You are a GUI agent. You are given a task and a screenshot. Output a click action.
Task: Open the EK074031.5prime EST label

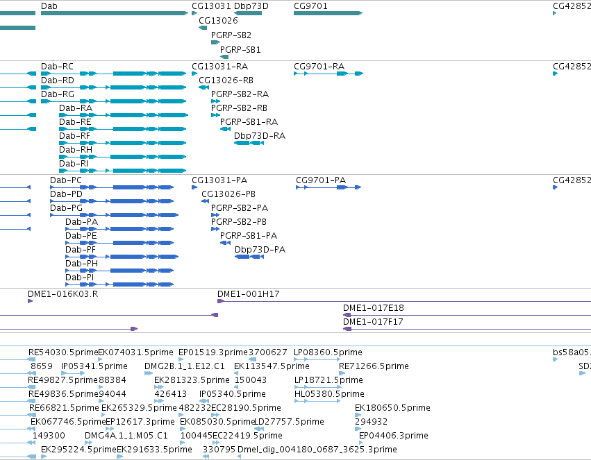pyautogui.click(x=135, y=352)
